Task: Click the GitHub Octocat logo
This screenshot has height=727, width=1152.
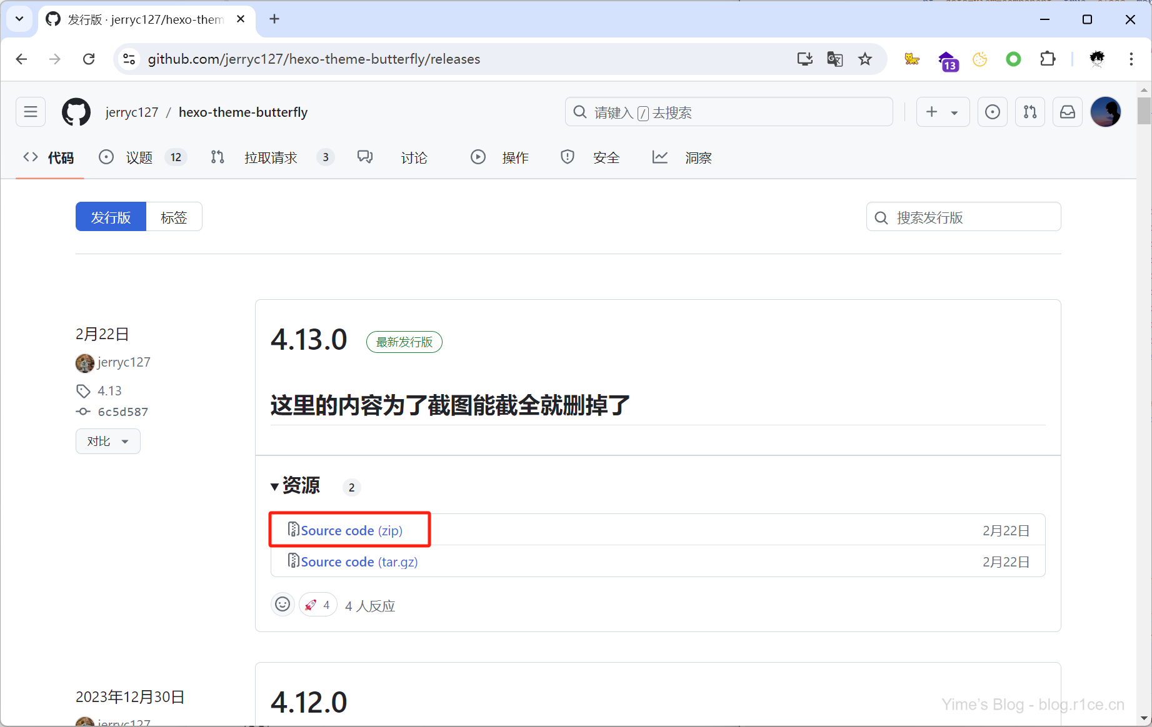Action: tap(76, 112)
